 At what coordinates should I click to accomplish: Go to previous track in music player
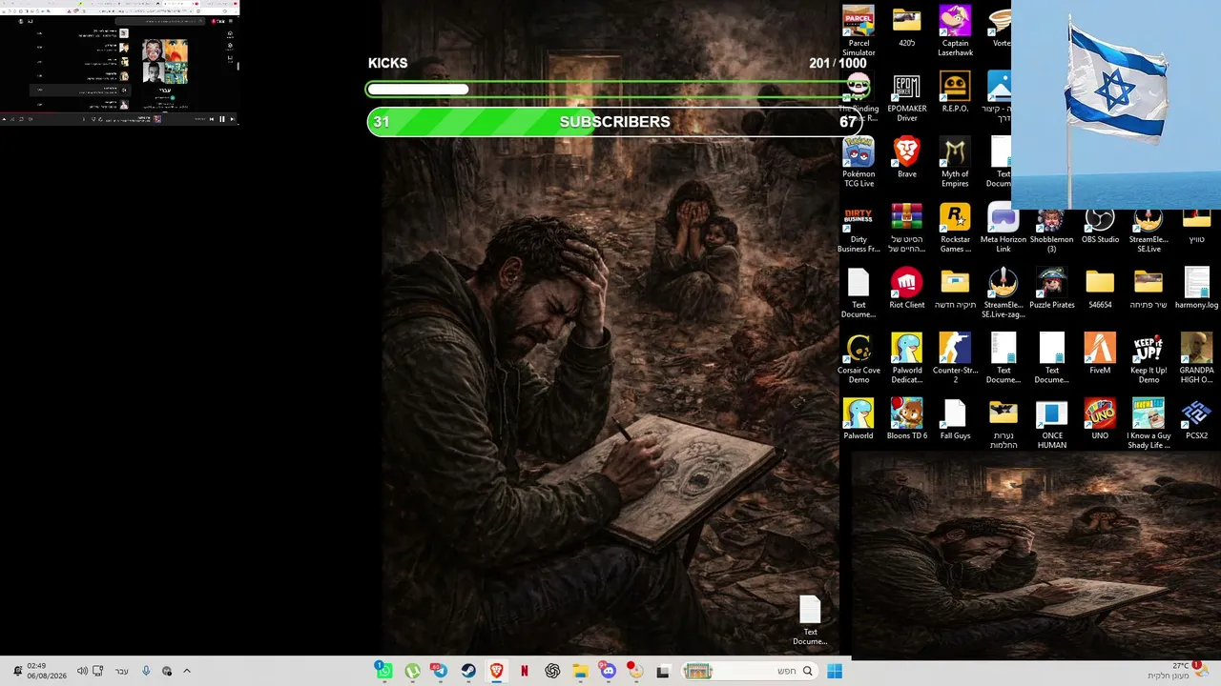[212, 119]
